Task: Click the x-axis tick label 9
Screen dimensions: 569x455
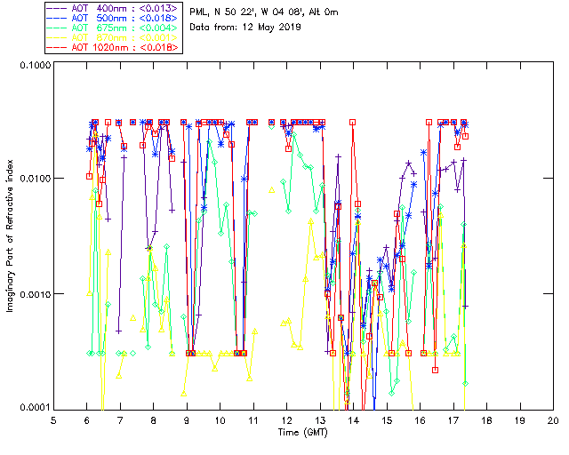Action: (187, 421)
